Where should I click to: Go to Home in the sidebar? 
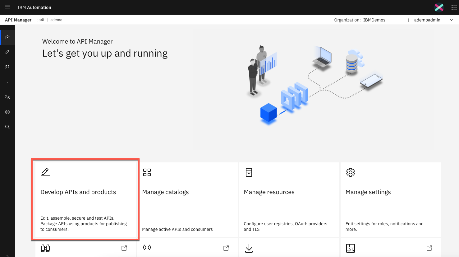(7, 37)
